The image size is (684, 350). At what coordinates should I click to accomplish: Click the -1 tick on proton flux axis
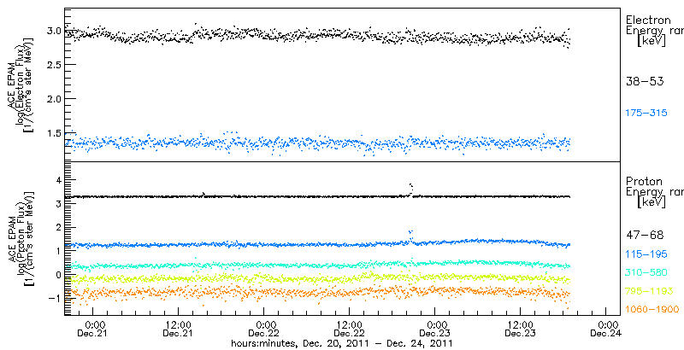click(55, 298)
